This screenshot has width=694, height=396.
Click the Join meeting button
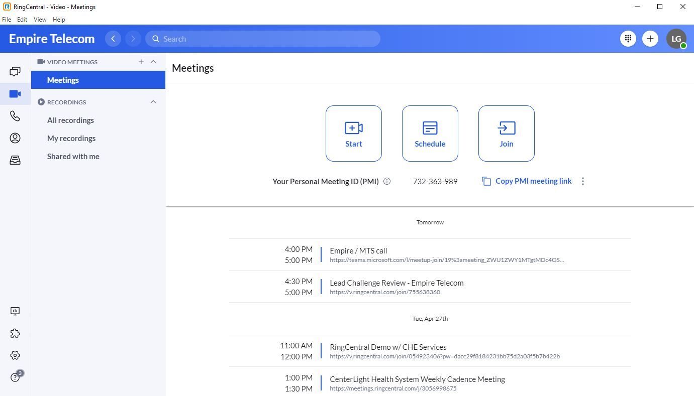(507, 134)
